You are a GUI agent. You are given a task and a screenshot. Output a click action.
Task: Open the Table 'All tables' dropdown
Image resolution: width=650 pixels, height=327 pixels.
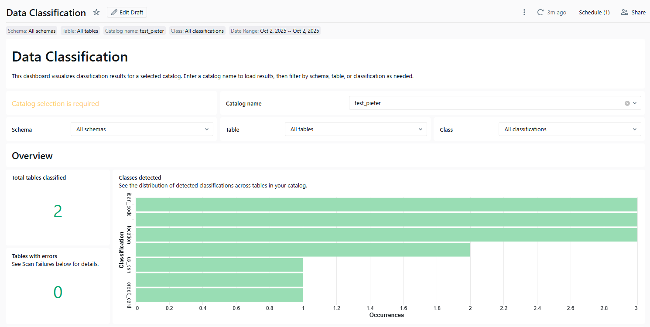[x=356, y=129]
